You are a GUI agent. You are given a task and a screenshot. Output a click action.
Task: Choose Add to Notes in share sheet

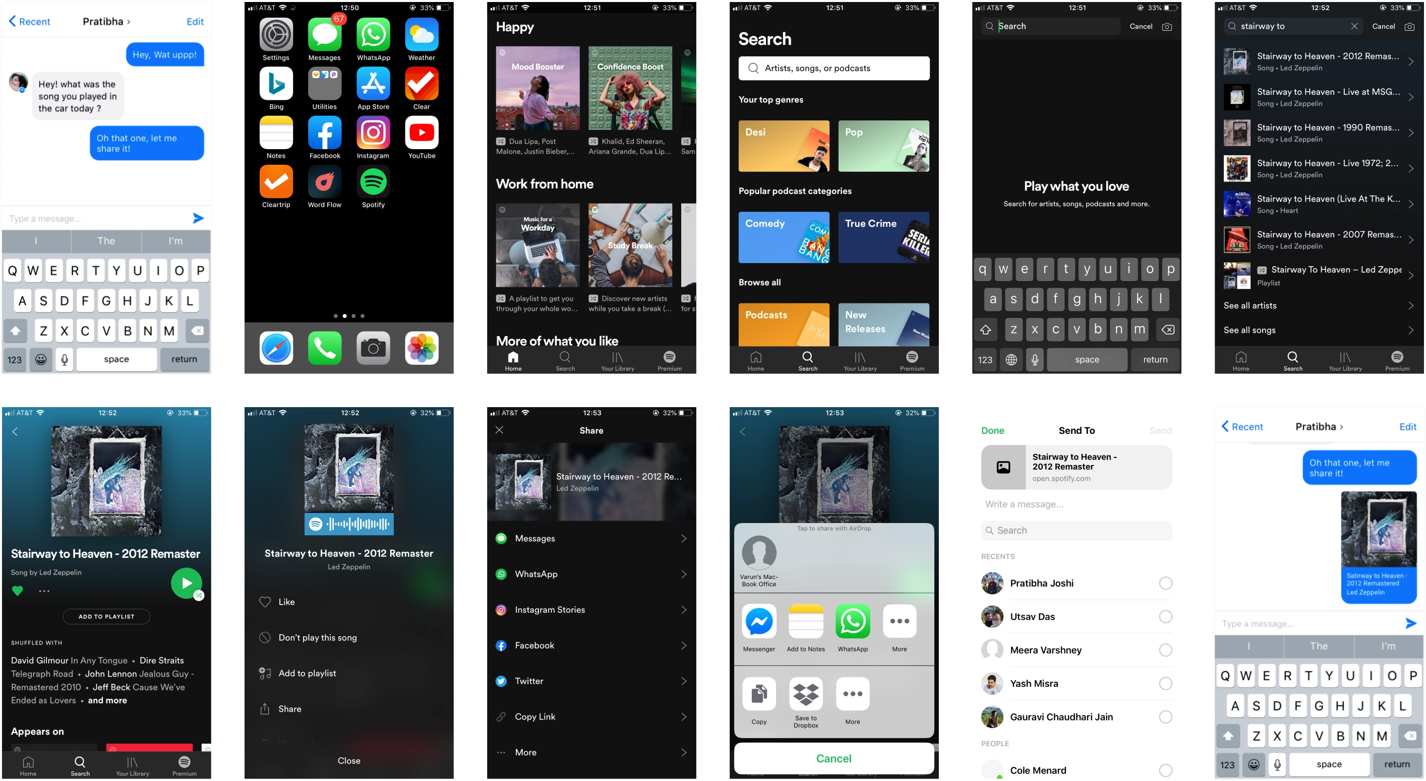click(x=805, y=621)
